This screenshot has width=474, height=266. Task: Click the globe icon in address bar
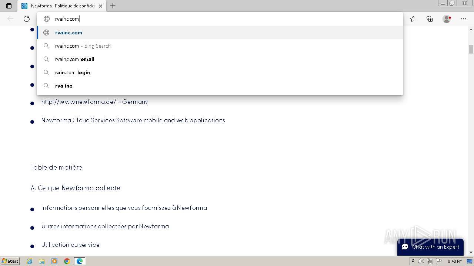click(47, 19)
